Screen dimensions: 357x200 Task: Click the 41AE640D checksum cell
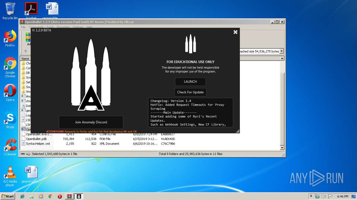point(168,139)
